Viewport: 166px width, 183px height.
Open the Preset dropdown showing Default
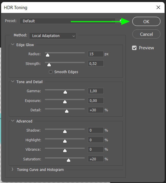click(68, 21)
